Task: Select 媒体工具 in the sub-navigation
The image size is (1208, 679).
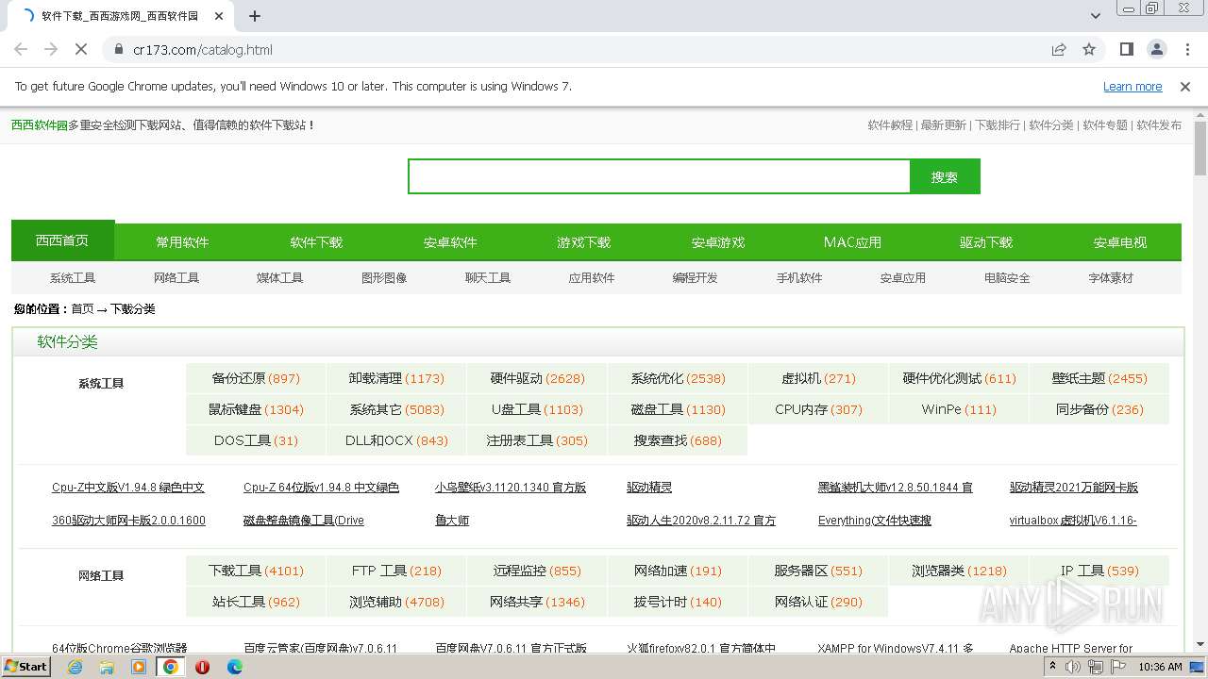Action: 280,278
